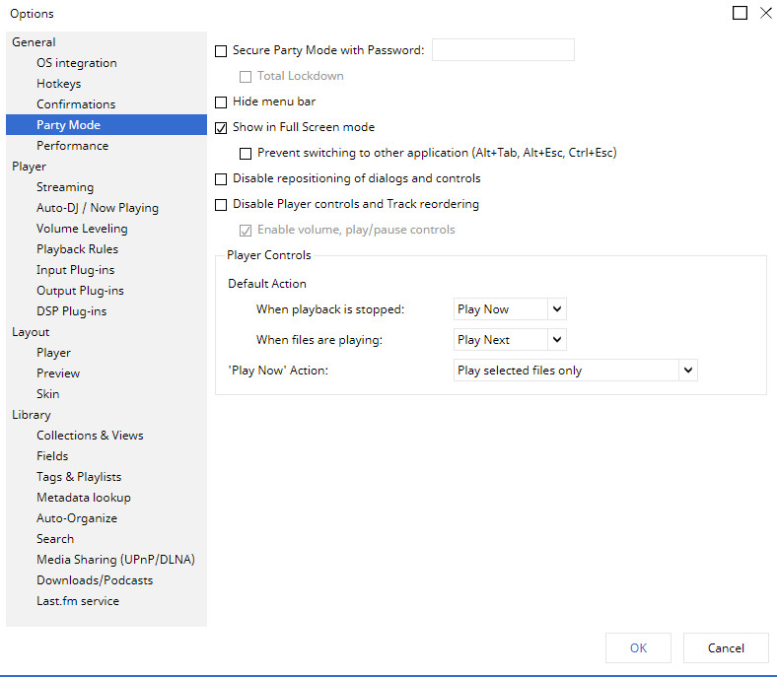This screenshot has width=777, height=677.
Task: Enable Secure Party Mode with Password checkbox
Action: coord(221,50)
